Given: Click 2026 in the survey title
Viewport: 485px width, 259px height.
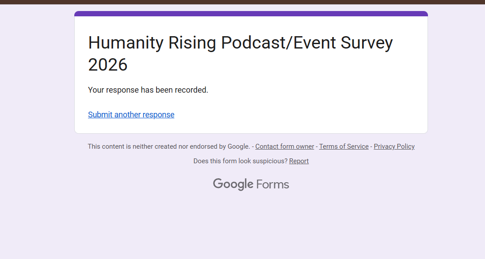Looking at the screenshot, I should (108, 65).
